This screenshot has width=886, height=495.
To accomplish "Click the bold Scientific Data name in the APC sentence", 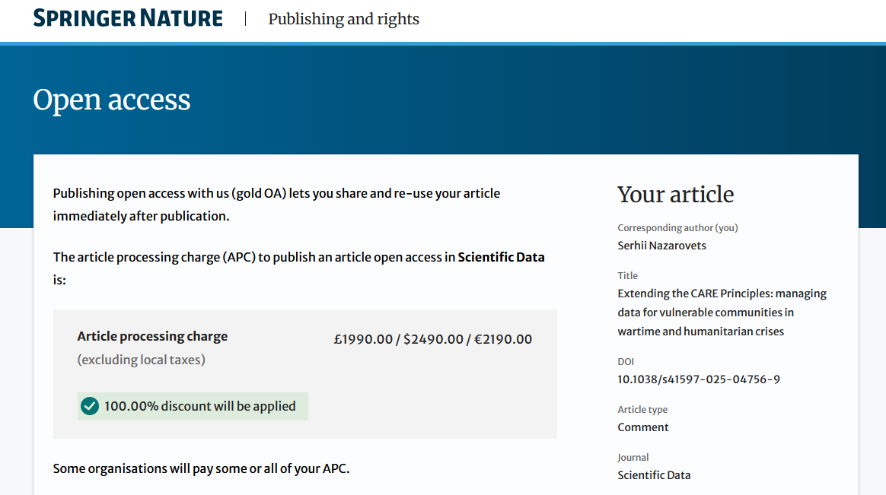I will 501,257.
